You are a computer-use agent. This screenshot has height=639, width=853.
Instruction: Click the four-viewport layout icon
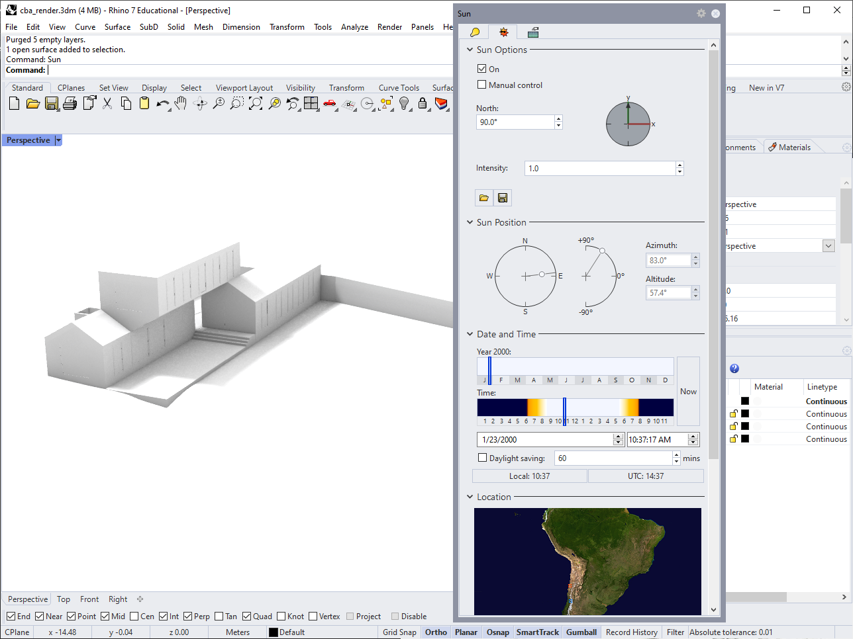[x=311, y=103]
